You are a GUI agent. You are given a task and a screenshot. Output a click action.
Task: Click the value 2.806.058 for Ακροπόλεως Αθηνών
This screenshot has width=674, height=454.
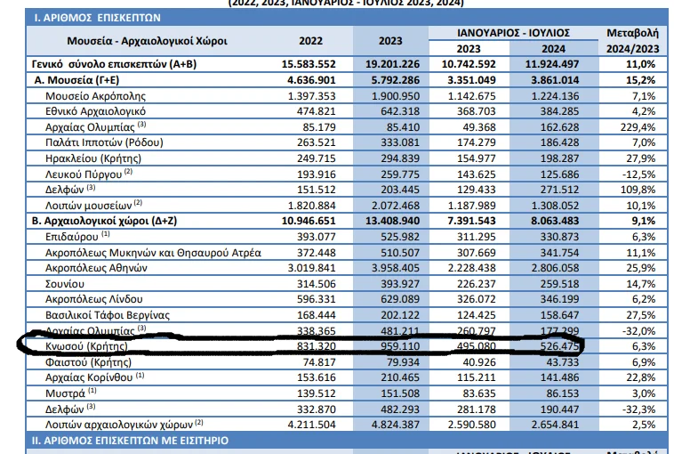click(x=555, y=268)
